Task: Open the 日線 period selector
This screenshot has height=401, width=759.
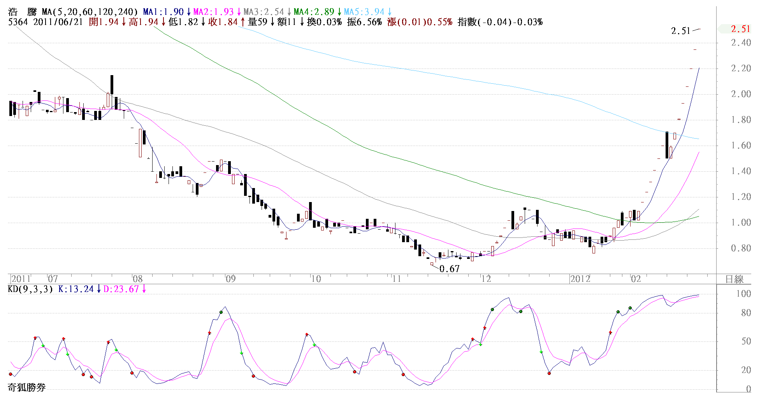Action: 734,279
